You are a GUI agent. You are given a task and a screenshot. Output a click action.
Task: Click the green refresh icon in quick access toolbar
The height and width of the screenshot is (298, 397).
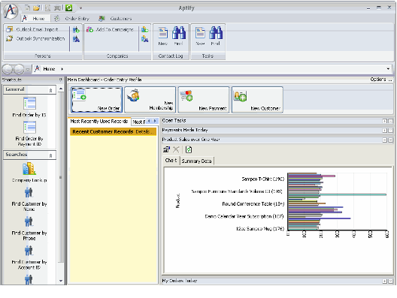(68, 8)
